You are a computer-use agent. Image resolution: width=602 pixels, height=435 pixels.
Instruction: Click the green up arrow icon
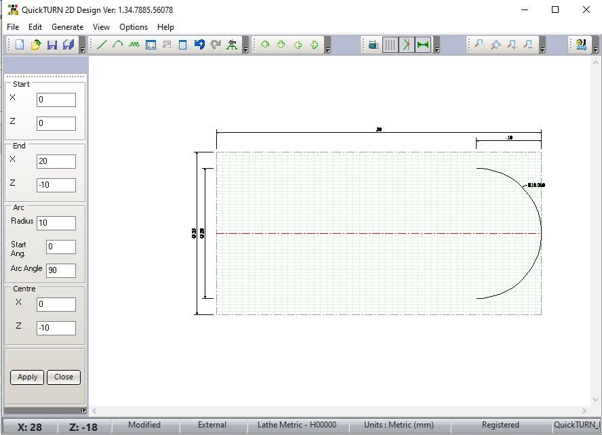[x=265, y=45]
